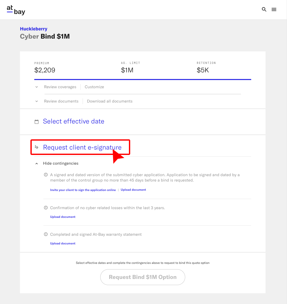This screenshot has width=287, height=304.
Task: Collapse contingencies using Hide contingencies chevron
Action: 37,163
